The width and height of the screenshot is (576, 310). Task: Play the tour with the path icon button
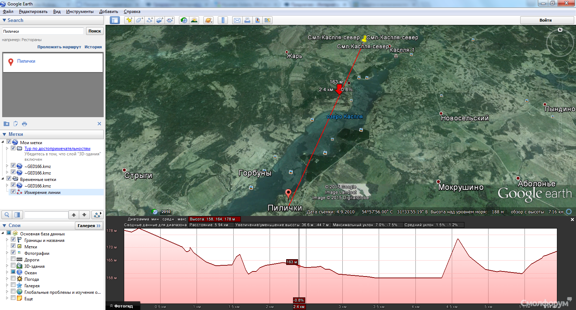click(x=97, y=215)
